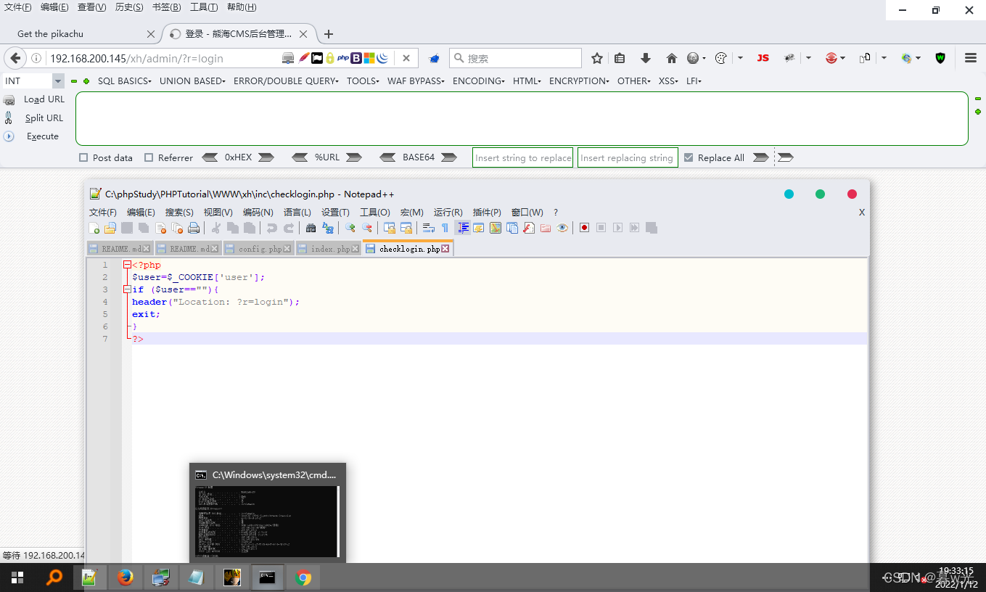This screenshot has width=986, height=592.
Task: Open the Notepad++ 插件(P) menu
Action: 487,213
